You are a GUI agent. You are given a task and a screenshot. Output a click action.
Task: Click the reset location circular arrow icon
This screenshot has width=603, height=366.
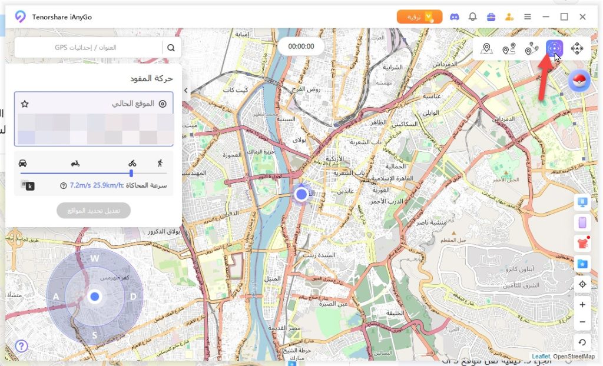(x=582, y=342)
